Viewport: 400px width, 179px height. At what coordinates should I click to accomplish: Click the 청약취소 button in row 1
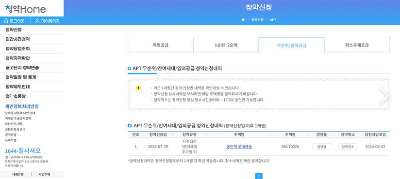tap(348, 147)
